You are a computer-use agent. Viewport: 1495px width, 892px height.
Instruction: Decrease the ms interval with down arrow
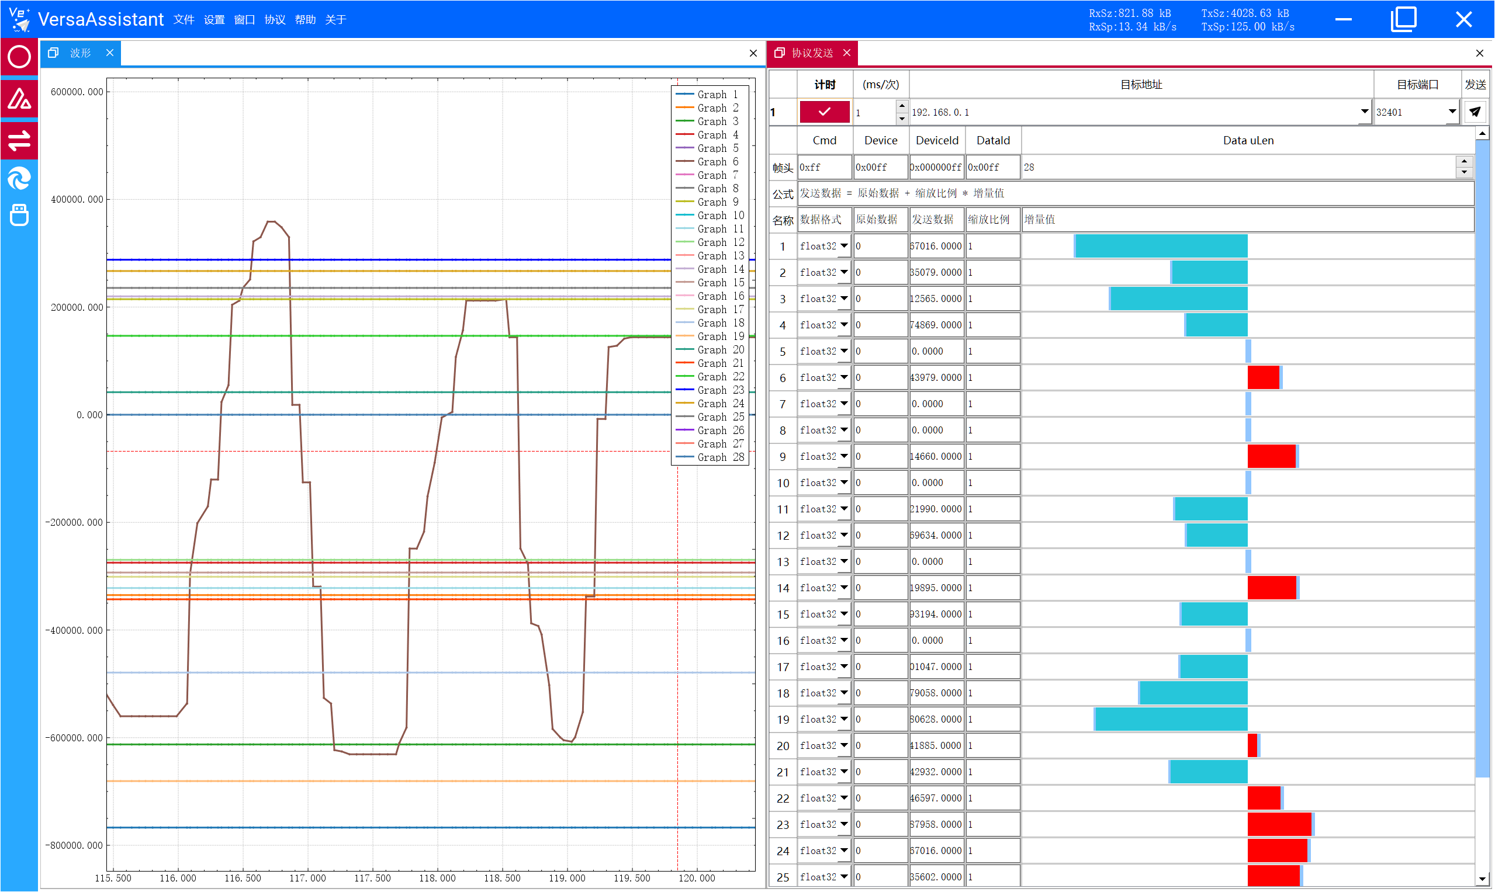[901, 119]
